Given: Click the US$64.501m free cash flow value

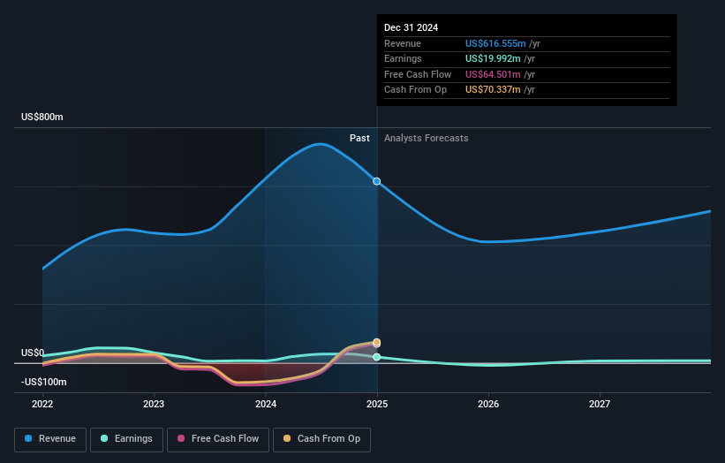Looking at the screenshot, I should click(x=493, y=74).
